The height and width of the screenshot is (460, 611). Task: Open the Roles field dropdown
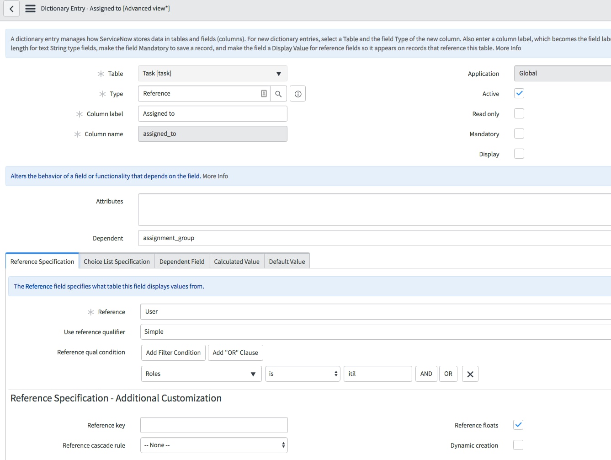coord(201,374)
